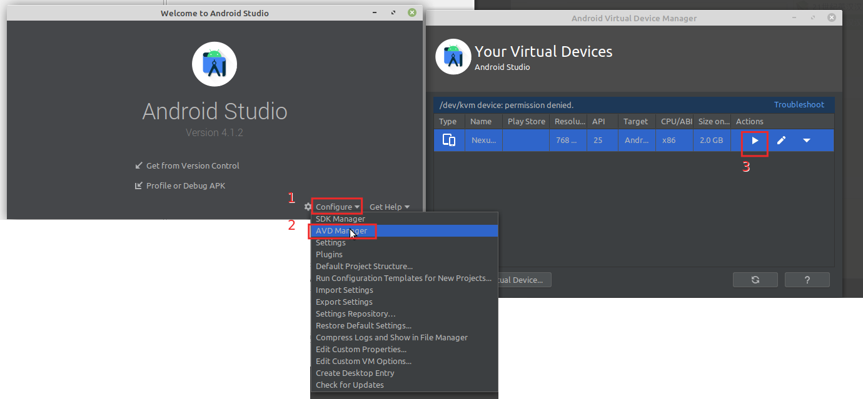Open the help question mark button
Screen dimensions: 863x399
pyautogui.click(x=807, y=280)
